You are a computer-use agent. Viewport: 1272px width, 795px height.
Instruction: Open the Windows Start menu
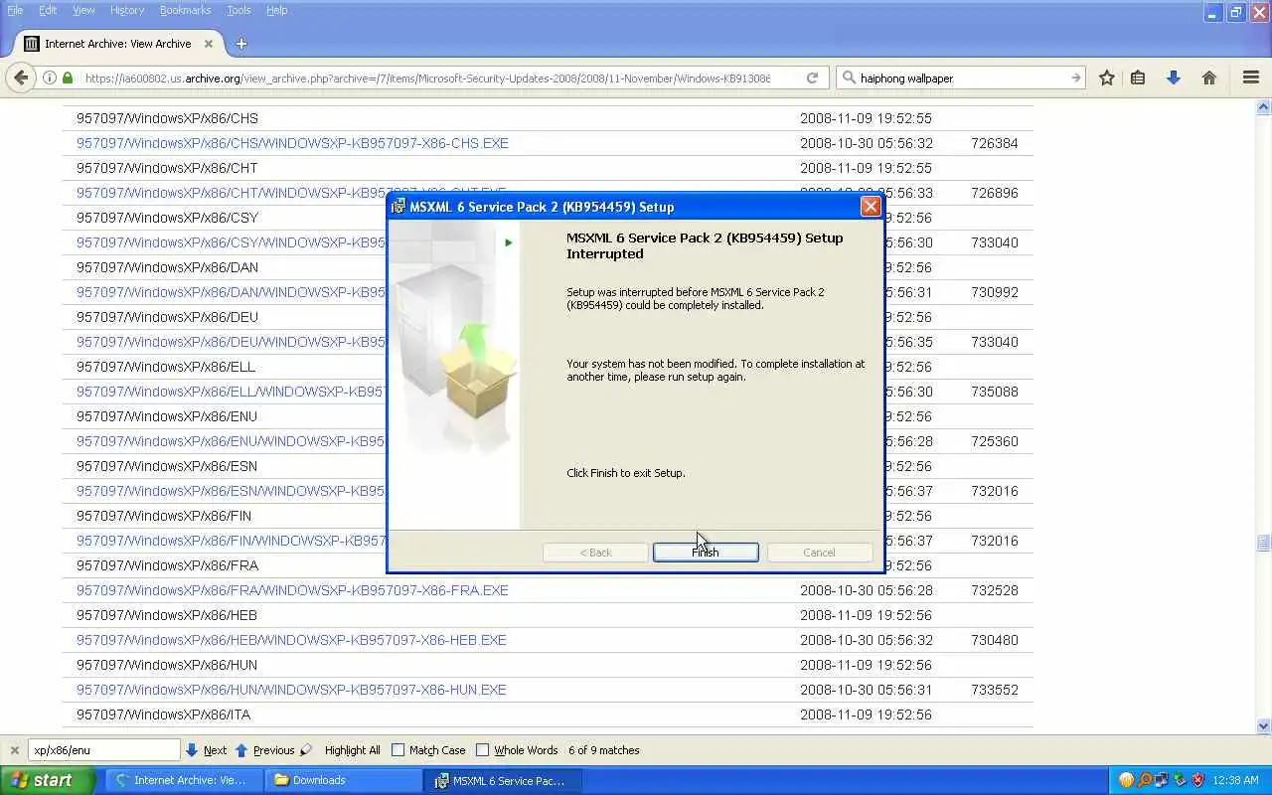click(x=47, y=780)
